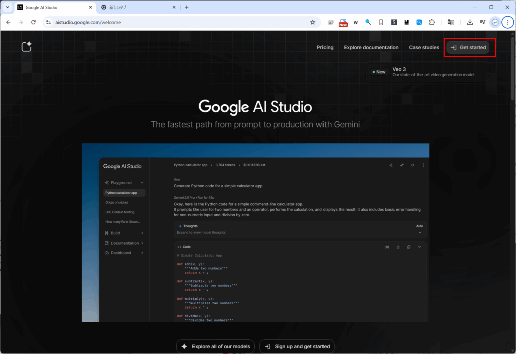Open the dark S square extension
The image size is (516, 354).
point(394,22)
